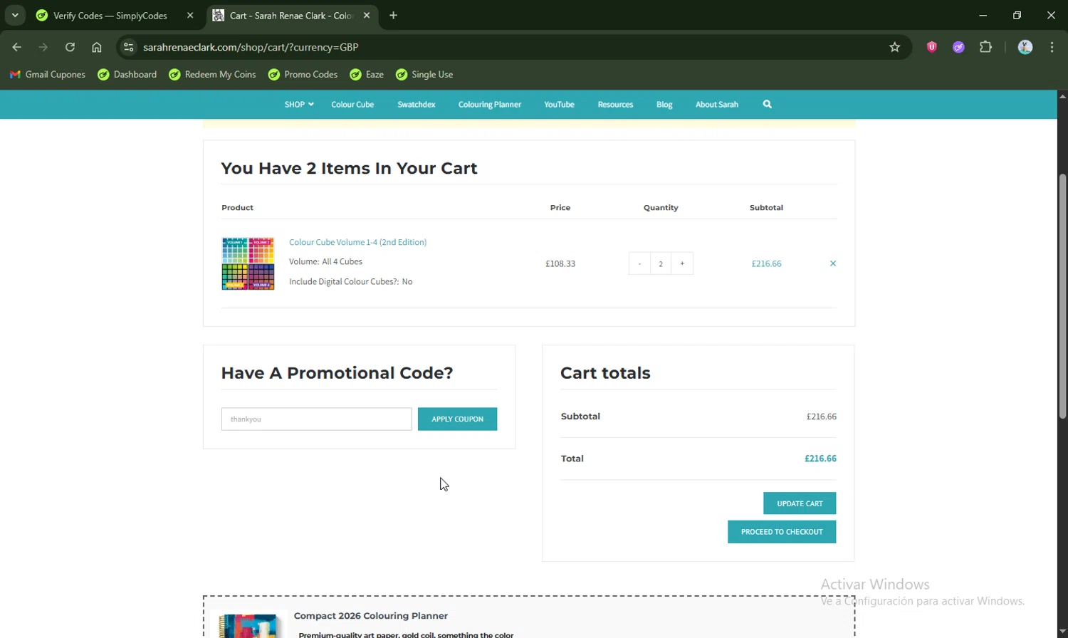
Task: Click the Apply Coupon button
Action: (457, 419)
